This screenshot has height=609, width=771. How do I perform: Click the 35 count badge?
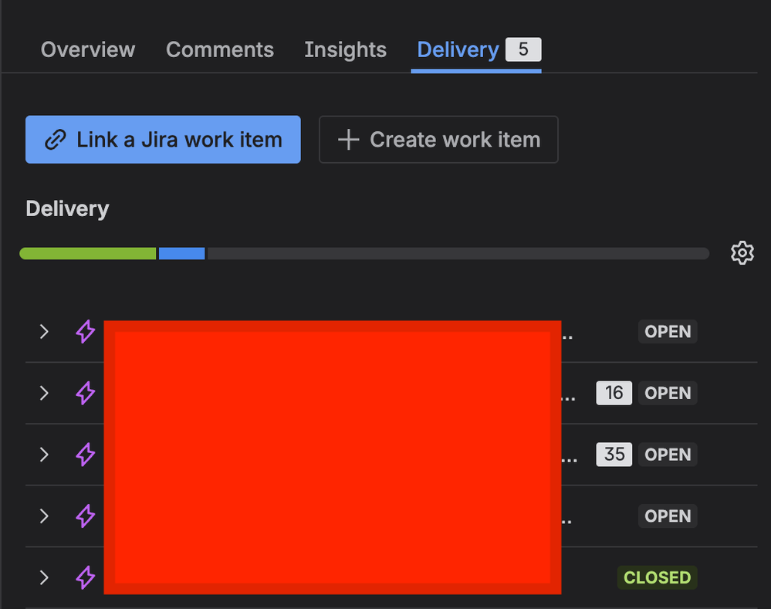[x=614, y=455]
